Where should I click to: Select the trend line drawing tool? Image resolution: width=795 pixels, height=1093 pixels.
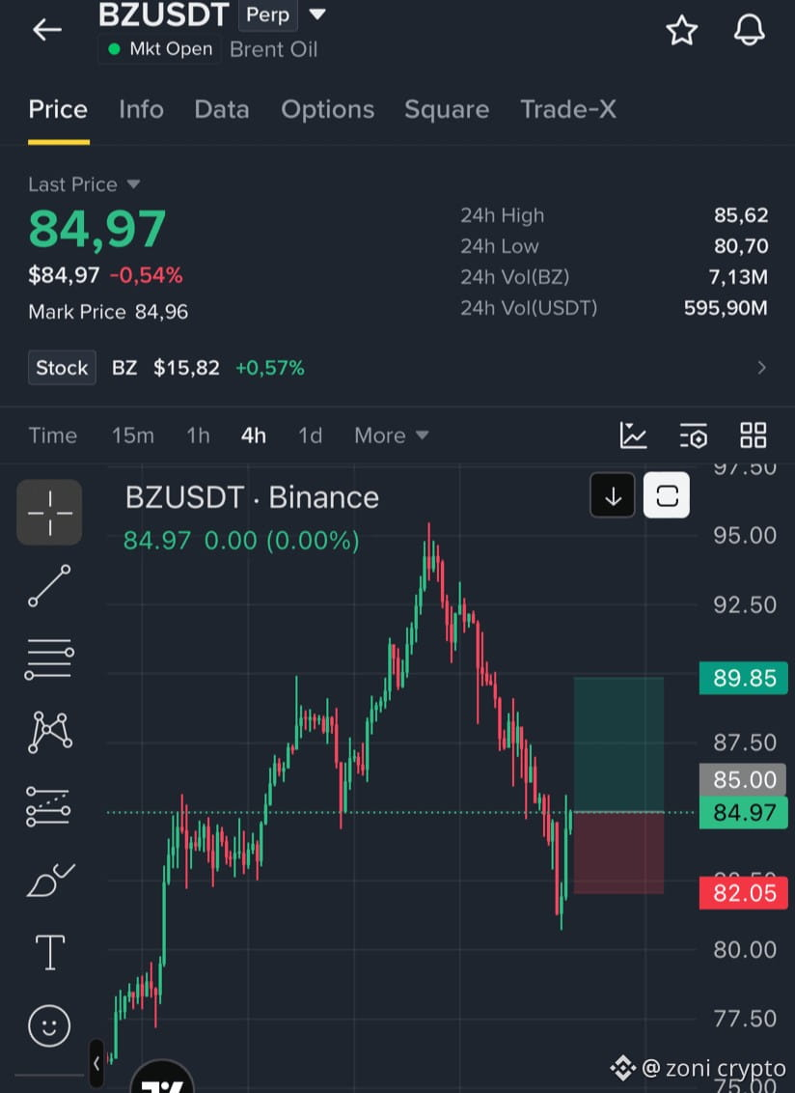pos(49,585)
